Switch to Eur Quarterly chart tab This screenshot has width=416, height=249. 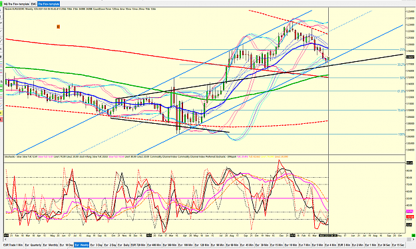point(33,245)
